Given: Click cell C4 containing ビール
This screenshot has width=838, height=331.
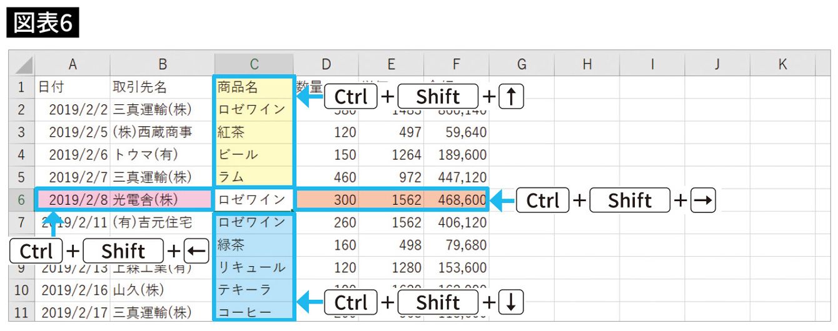Looking at the screenshot, I should tap(254, 155).
